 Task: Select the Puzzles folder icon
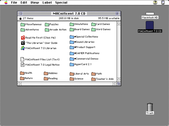click(x=47, y=24)
